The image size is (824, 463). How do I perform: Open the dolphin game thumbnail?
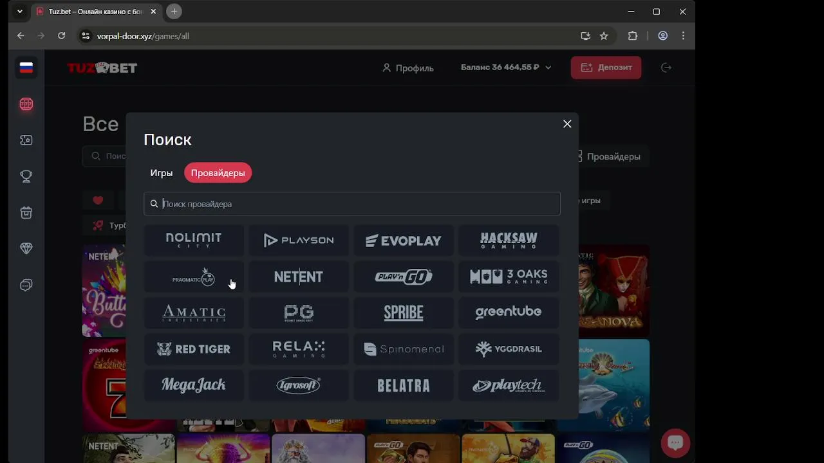613,384
